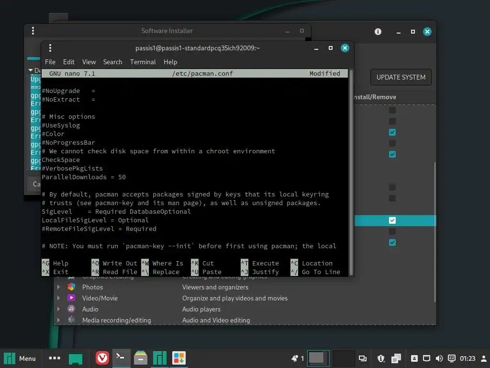Click the 'SigLevel = Required DatabaseOptional' line
This screenshot has height=368, width=490.
click(116, 211)
